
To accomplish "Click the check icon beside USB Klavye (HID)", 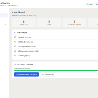I will point(15,56).
